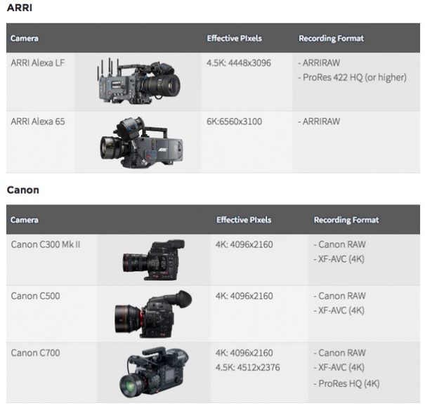This screenshot has width=425, height=410.
Task: Click '- XF-AVC (4K)' in the C700 row
Action: (x=339, y=367)
